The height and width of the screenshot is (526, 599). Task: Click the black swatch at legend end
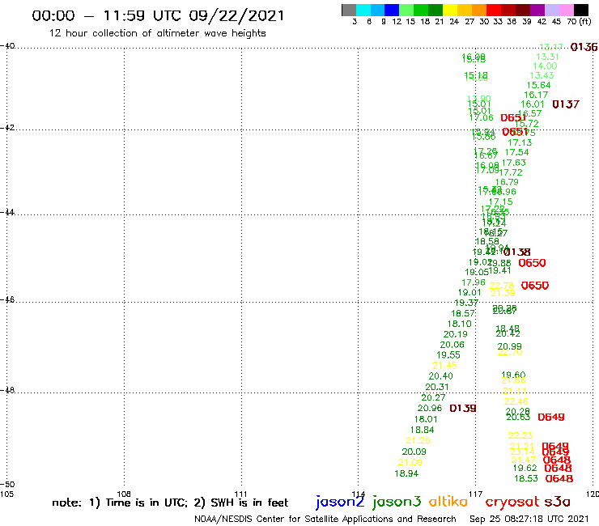point(580,10)
